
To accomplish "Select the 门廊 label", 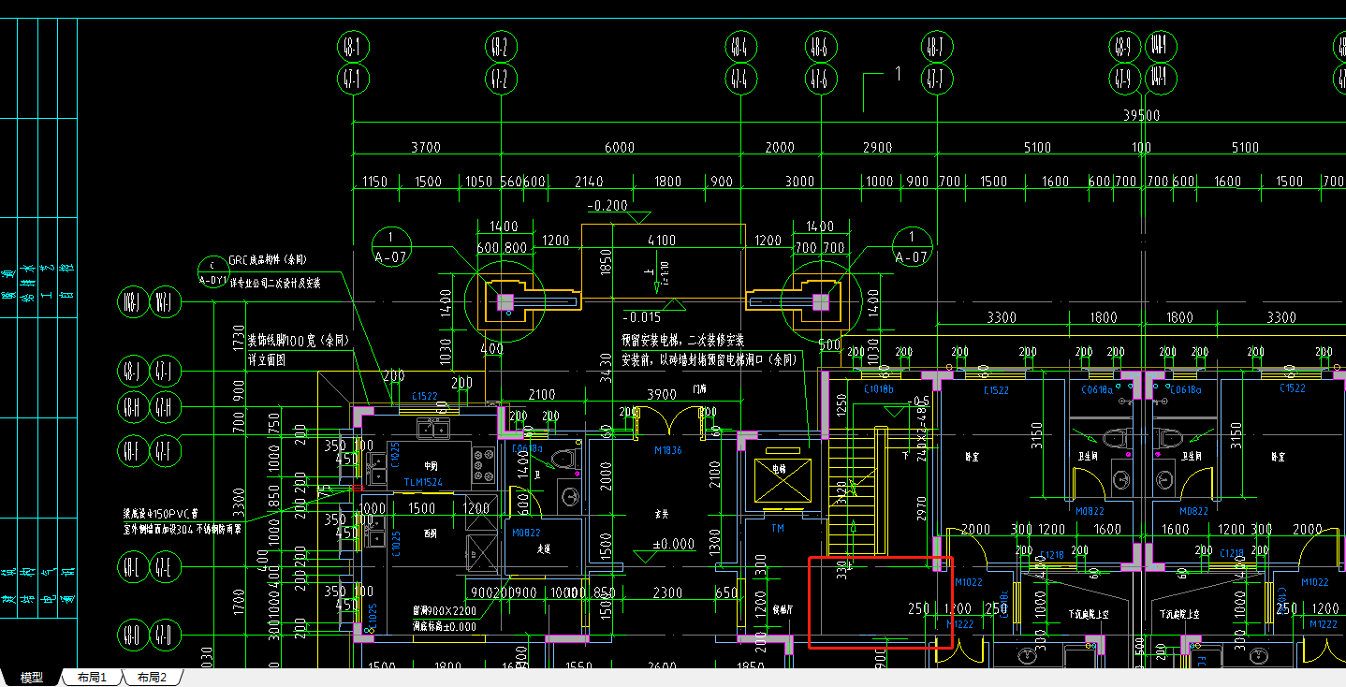I will [698, 387].
